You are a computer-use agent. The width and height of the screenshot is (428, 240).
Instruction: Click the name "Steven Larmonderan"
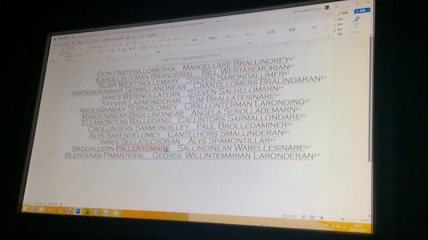click(141, 103)
